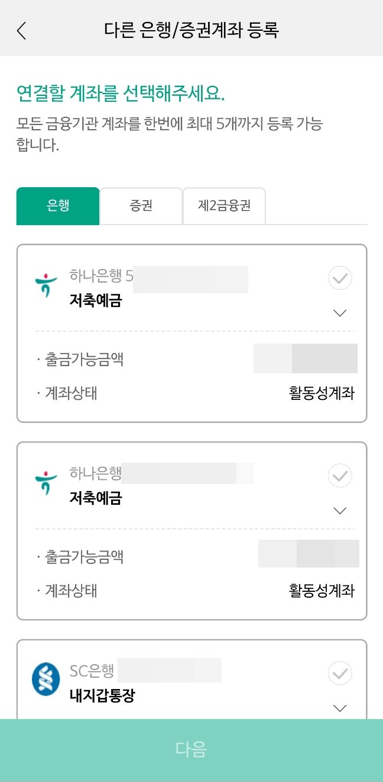Open the 제2금융권 tab
The image size is (383, 782).
pos(225,206)
